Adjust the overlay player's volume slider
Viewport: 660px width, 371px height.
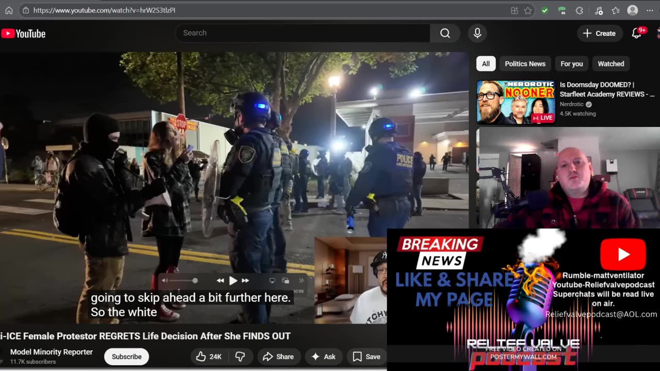click(x=183, y=280)
